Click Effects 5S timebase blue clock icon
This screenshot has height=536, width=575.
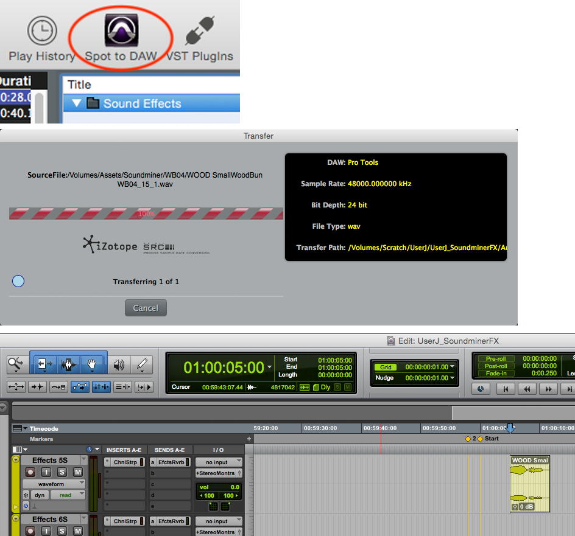[26, 506]
